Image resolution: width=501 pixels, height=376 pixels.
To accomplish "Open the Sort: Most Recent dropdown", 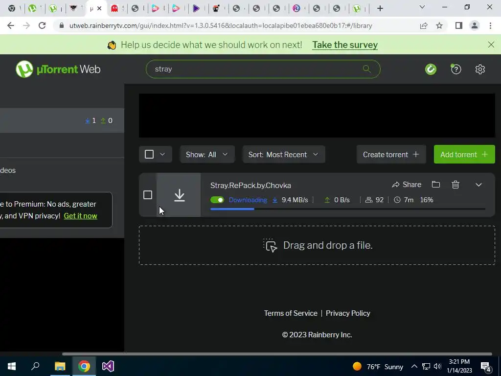I will click(x=284, y=154).
